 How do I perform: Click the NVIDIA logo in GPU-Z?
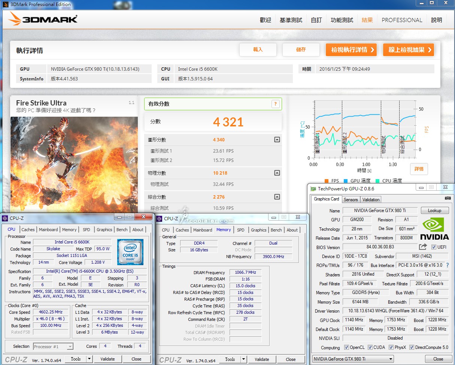coord(434,228)
